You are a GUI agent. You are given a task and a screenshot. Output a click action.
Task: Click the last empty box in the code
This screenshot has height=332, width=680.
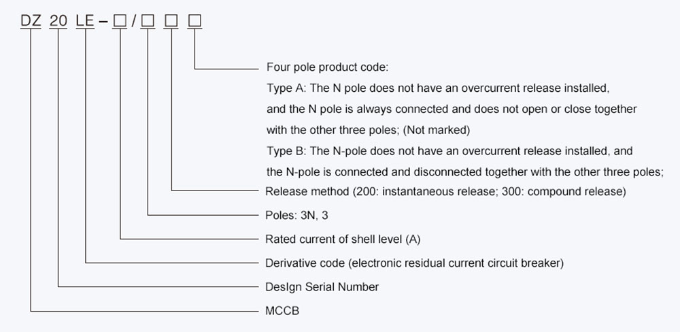click(x=195, y=21)
